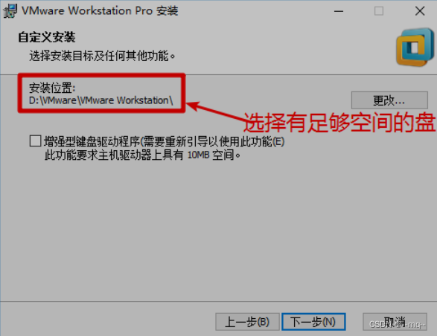Click the 更改... button to change the install path
This screenshot has width=437, height=336.
389,100
